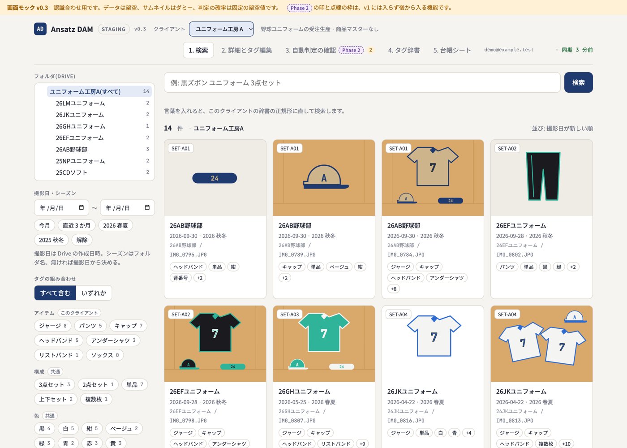Toggle the アンダーシャツ 3 filter chip
Screen dimensions: 627x448
tap(113, 340)
